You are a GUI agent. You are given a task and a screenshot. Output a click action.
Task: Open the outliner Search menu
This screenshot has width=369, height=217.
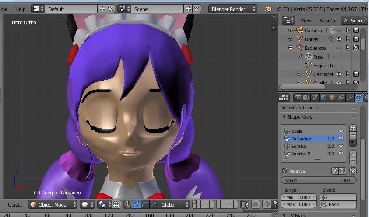pyautogui.click(x=327, y=21)
